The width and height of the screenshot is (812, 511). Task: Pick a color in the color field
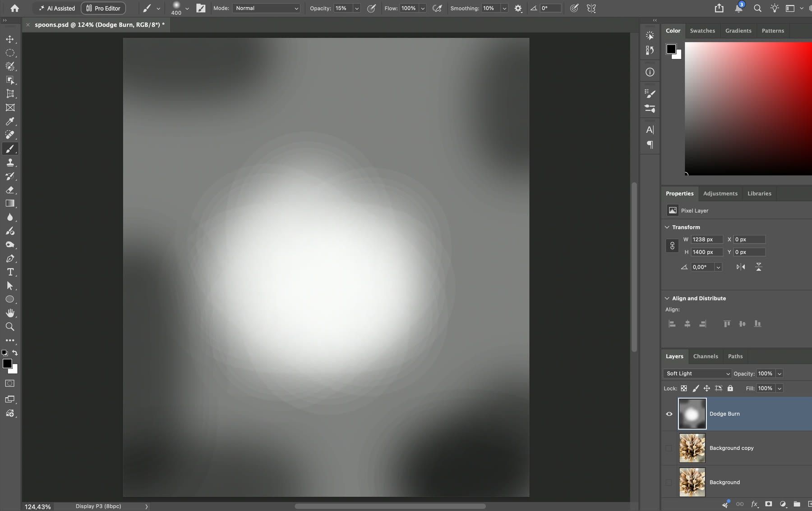click(x=748, y=108)
